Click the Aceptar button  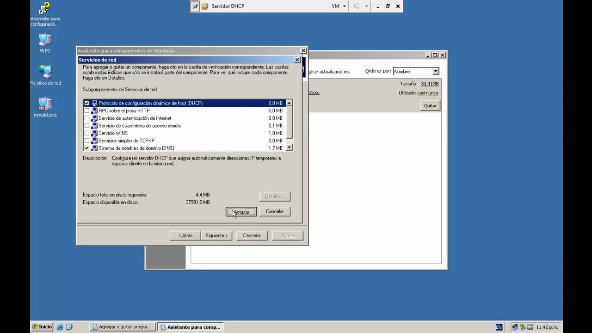click(x=241, y=211)
